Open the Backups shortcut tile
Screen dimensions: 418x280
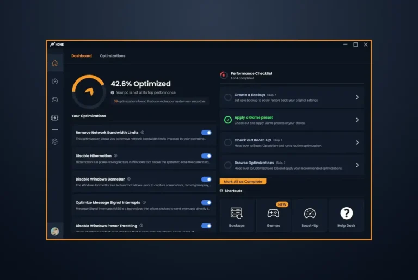237,215
